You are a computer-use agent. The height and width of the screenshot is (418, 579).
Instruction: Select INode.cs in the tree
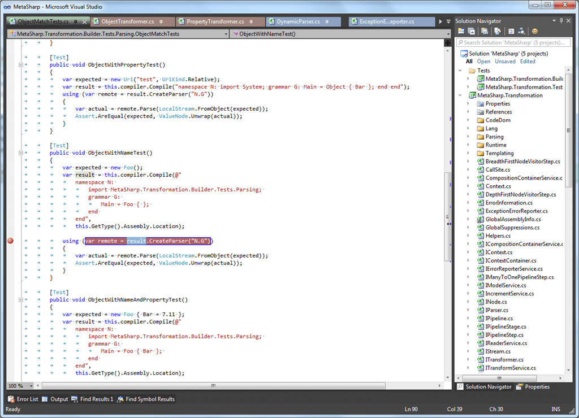tap(496, 302)
